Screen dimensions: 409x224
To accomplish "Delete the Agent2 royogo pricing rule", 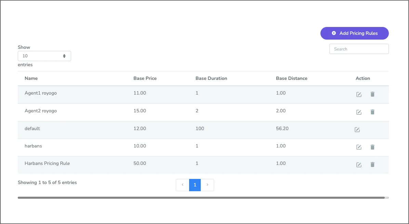I will [372, 112].
